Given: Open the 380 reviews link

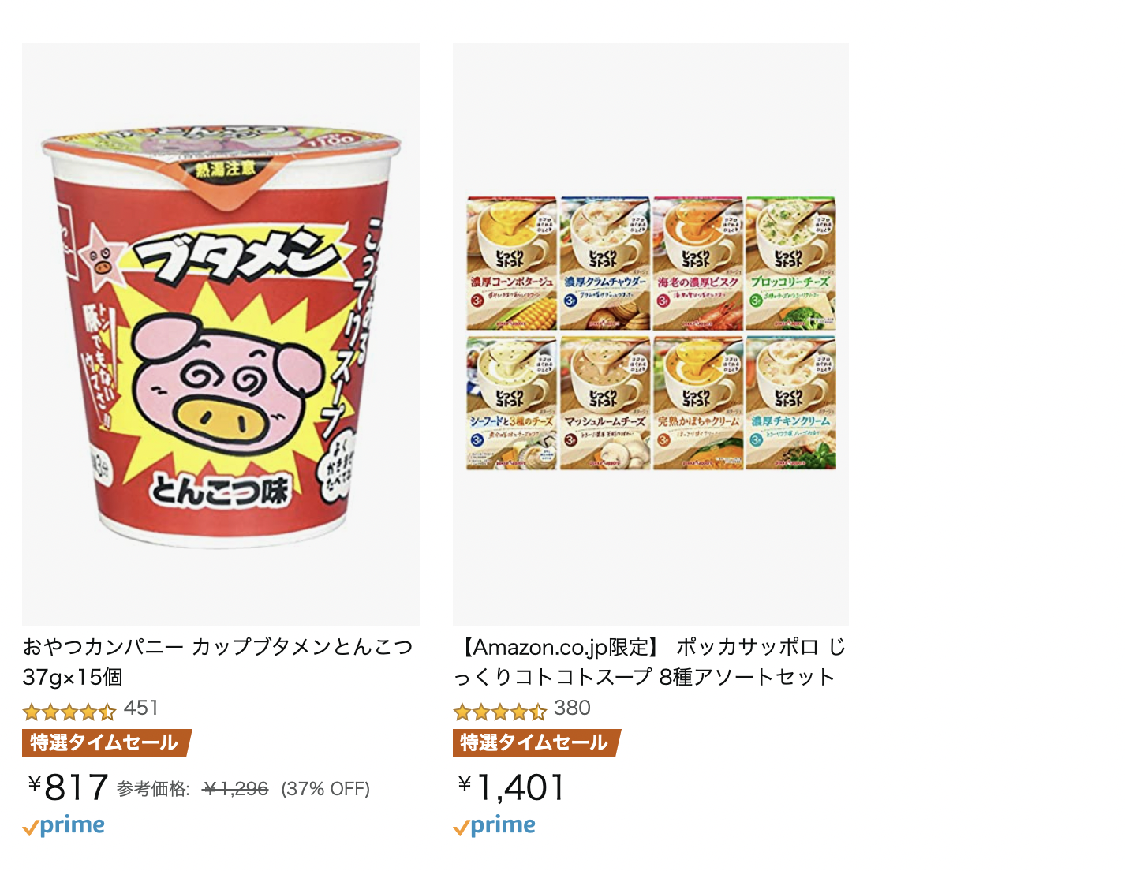Looking at the screenshot, I should 572,708.
